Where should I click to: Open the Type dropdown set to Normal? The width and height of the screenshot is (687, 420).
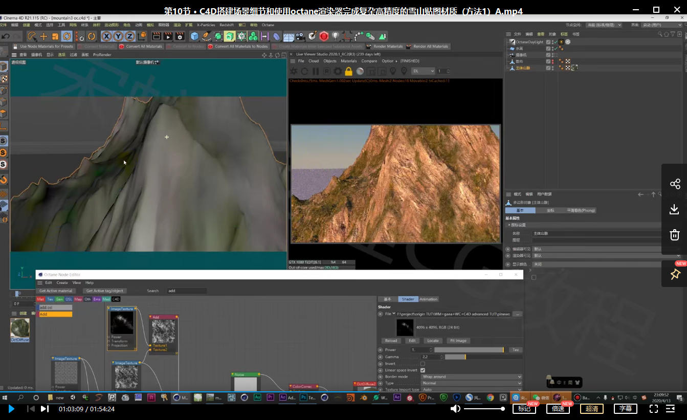pyautogui.click(x=471, y=383)
